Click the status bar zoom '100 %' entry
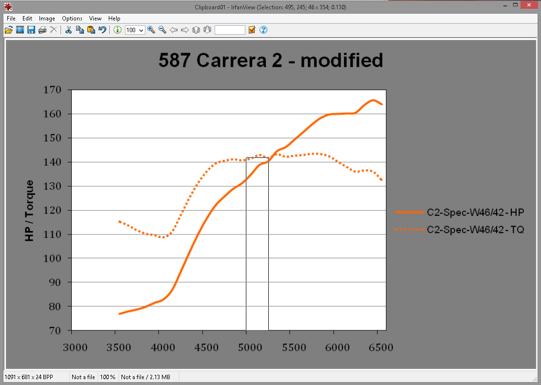The height and width of the screenshot is (385, 541). (x=108, y=377)
